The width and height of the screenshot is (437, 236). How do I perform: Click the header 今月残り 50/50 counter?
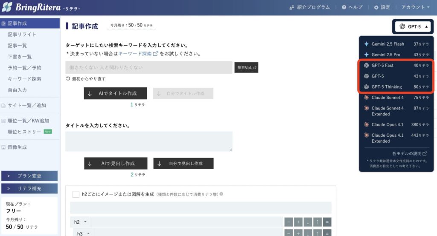pos(131,25)
